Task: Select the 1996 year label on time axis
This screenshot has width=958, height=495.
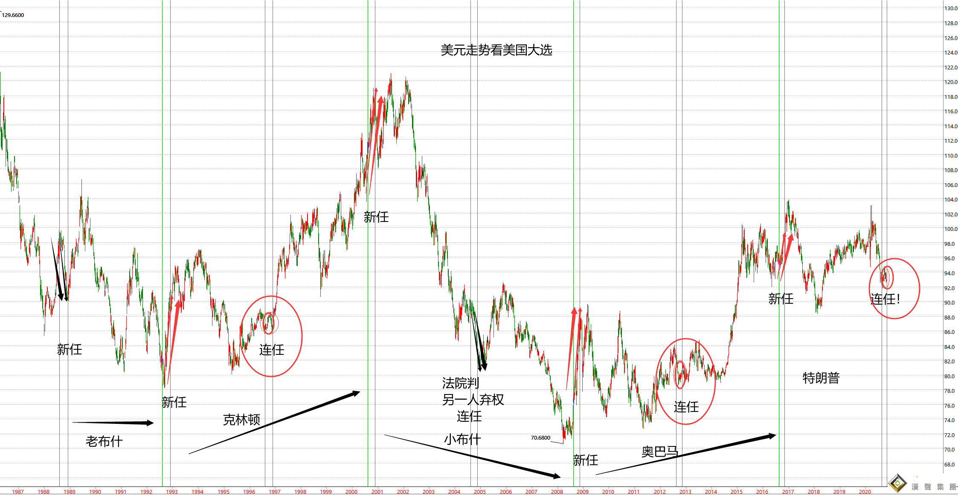Action: 249,492
